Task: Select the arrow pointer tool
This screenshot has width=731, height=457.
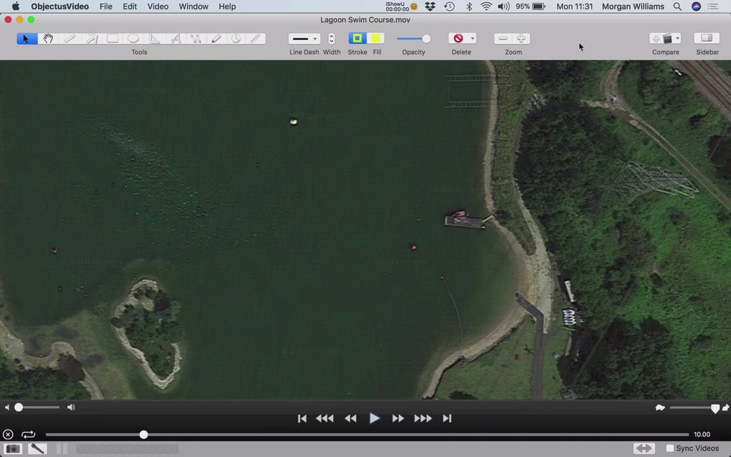Action: pyautogui.click(x=26, y=39)
